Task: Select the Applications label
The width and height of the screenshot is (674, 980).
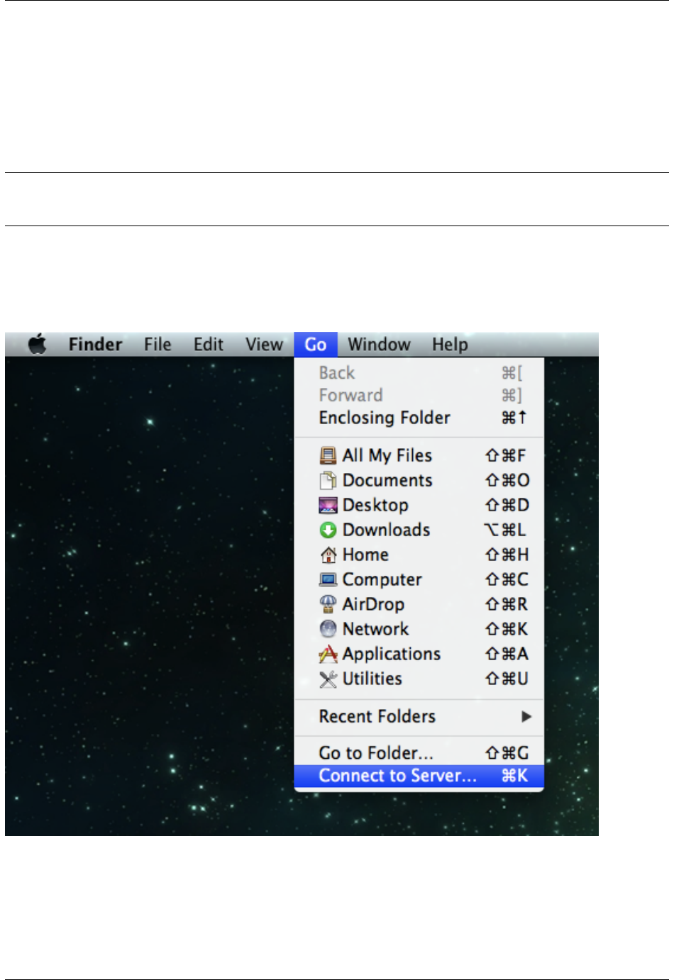Action: coord(392,655)
